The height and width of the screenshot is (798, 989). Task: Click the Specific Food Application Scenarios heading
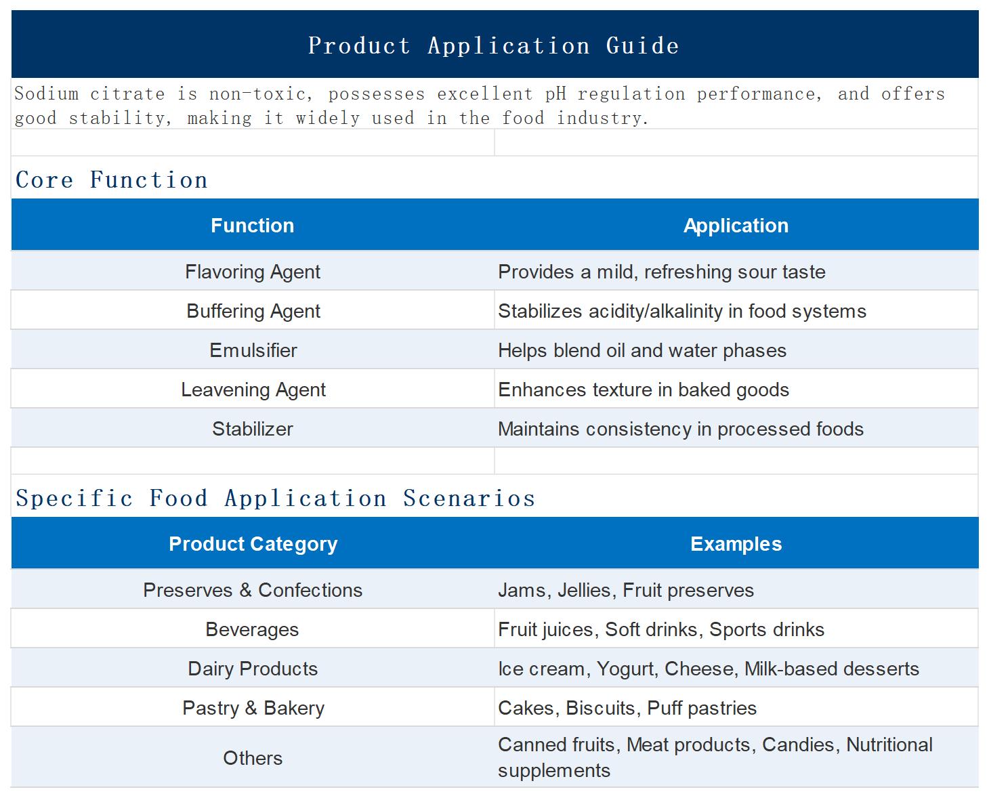tap(276, 498)
